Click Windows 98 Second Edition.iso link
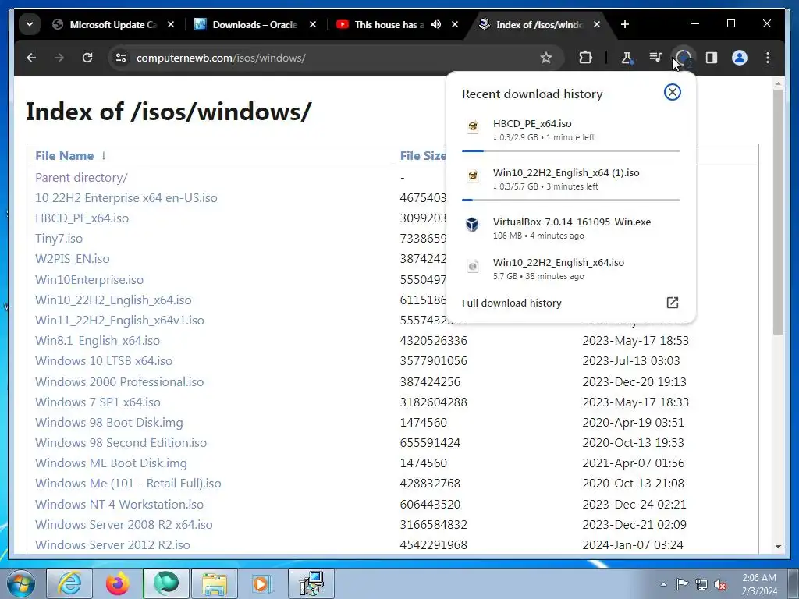 pyautogui.click(x=121, y=443)
